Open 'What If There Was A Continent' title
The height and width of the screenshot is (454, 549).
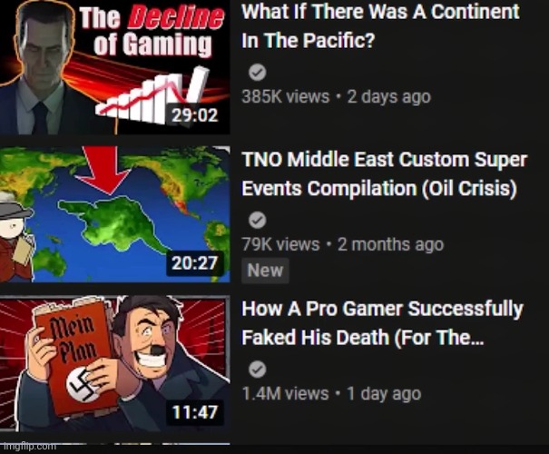click(x=380, y=26)
